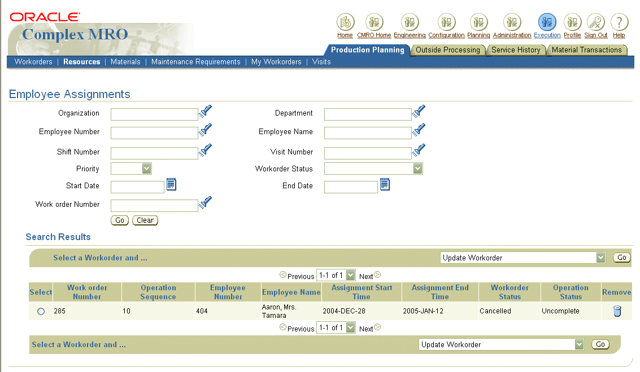Image resolution: width=640 pixels, height=372 pixels.
Task: Switch to the Material Transactions tab
Action: coord(586,50)
